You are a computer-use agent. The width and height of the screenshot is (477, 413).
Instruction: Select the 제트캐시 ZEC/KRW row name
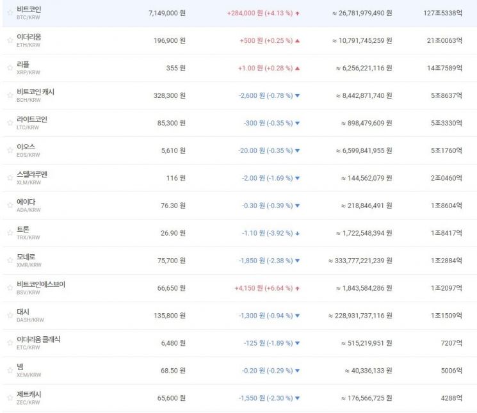click(x=29, y=394)
